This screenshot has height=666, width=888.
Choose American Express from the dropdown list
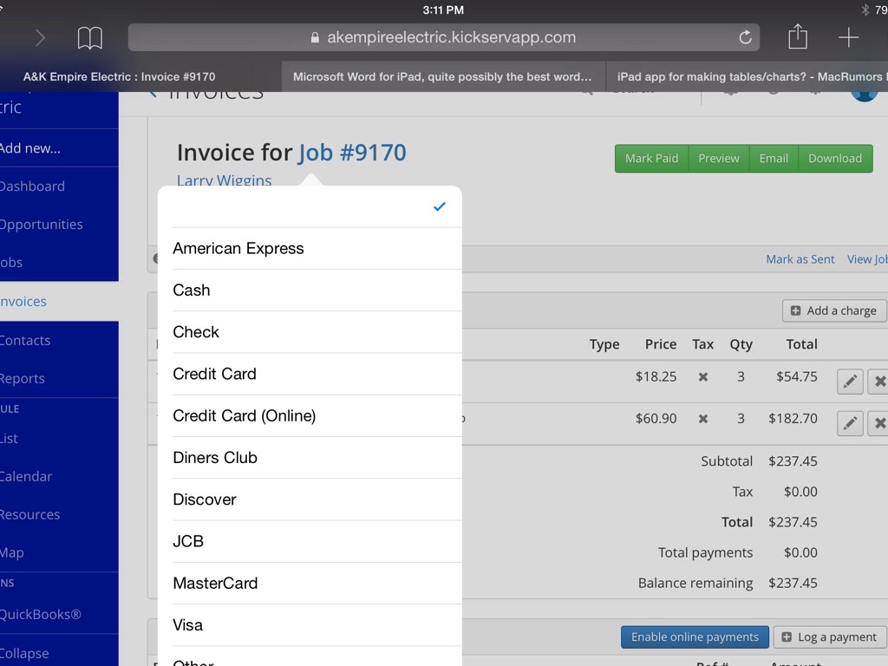310,249
